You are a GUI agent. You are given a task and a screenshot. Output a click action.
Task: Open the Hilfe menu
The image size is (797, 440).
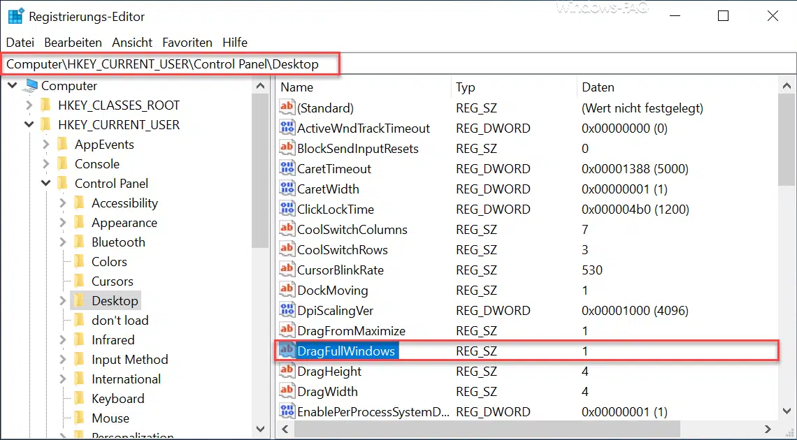(235, 43)
